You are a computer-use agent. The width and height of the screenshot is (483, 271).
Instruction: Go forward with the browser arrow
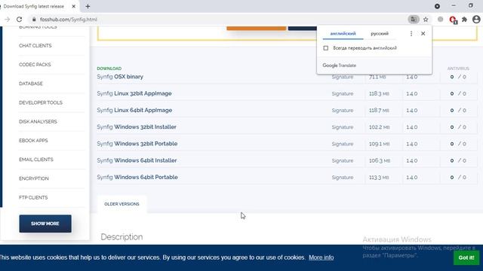(7, 20)
